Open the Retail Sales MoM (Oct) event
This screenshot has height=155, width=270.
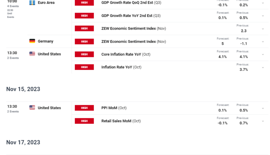(x=121, y=121)
